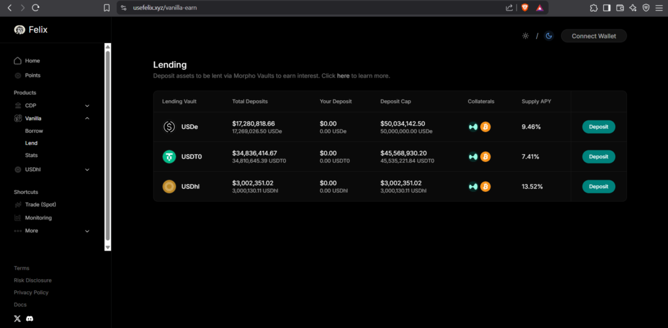
Task: Reload the page with refresh icon
Action: (x=36, y=8)
